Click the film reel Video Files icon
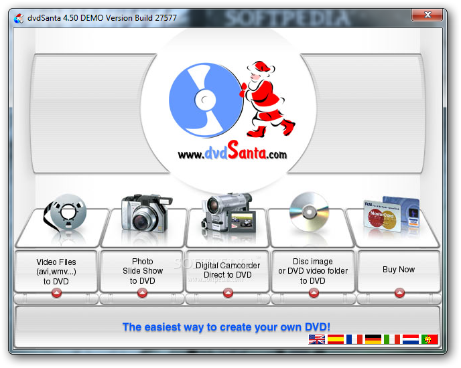This screenshot has height=368, width=461. [65, 213]
